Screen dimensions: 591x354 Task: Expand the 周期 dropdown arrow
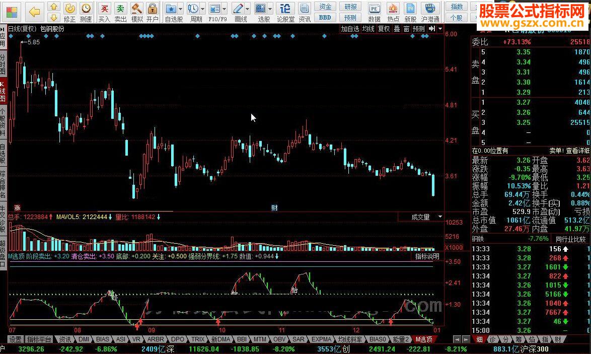click(x=202, y=9)
